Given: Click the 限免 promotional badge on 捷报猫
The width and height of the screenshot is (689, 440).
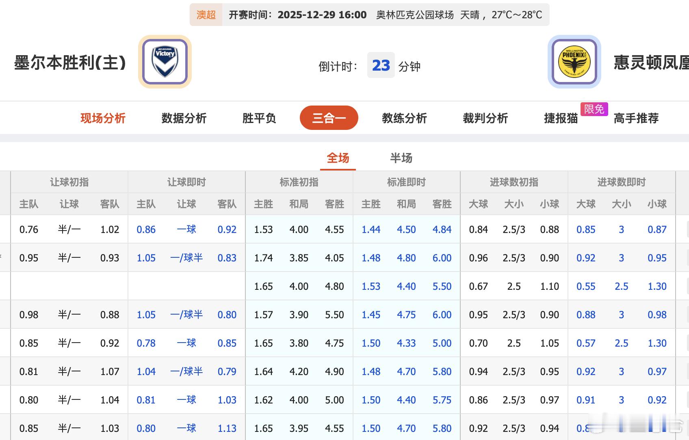Looking at the screenshot, I should pos(594,109).
